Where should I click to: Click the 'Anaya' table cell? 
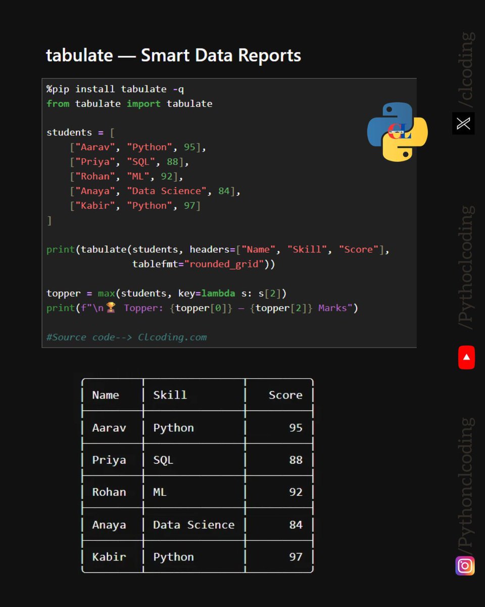pos(109,525)
